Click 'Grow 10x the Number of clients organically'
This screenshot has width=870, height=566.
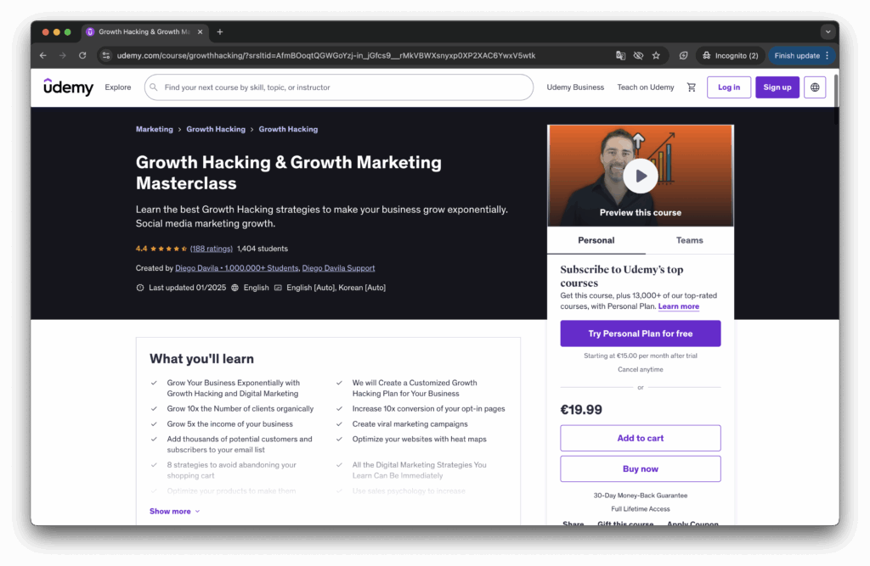tap(240, 408)
